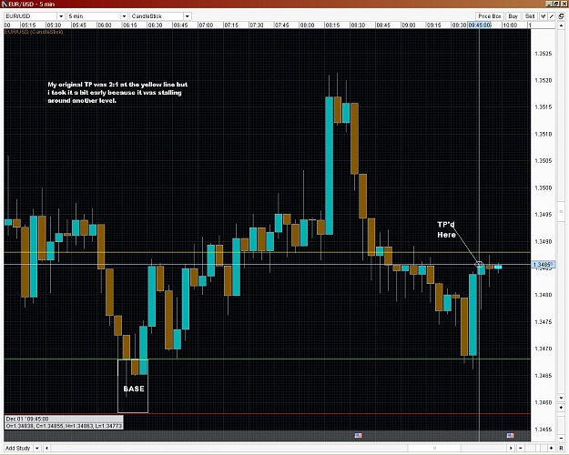Click the 1.3455 price axis label

click(544, 430)
